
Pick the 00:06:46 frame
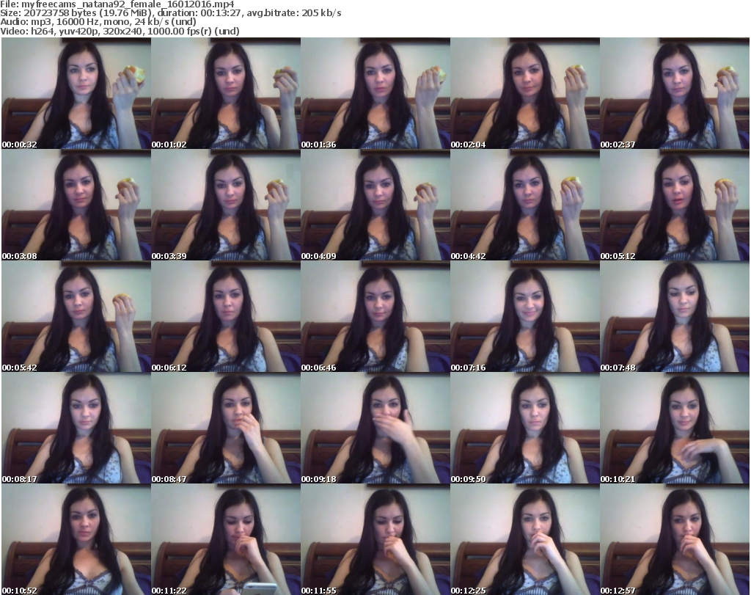pos(375,317)
